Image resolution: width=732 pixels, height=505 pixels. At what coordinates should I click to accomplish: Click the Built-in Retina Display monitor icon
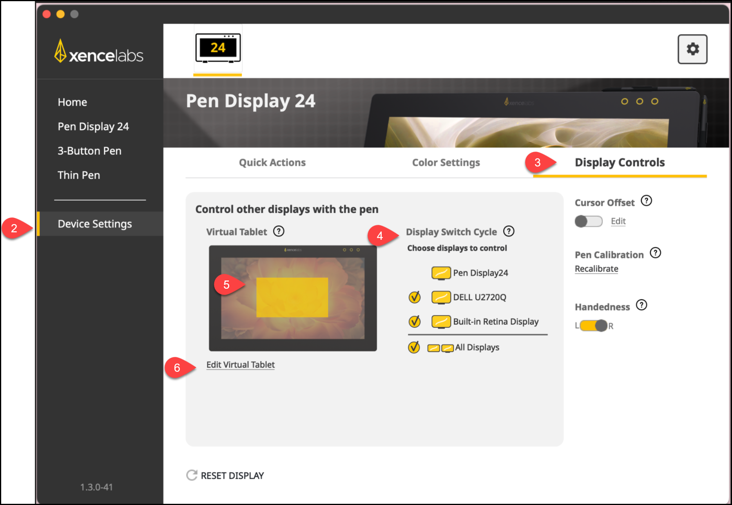tap(441, 322)
